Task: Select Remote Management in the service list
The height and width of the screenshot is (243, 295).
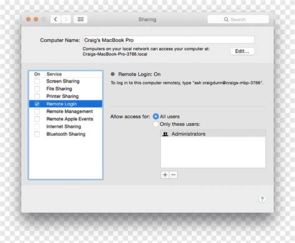Action: click(x=65, y=112)
